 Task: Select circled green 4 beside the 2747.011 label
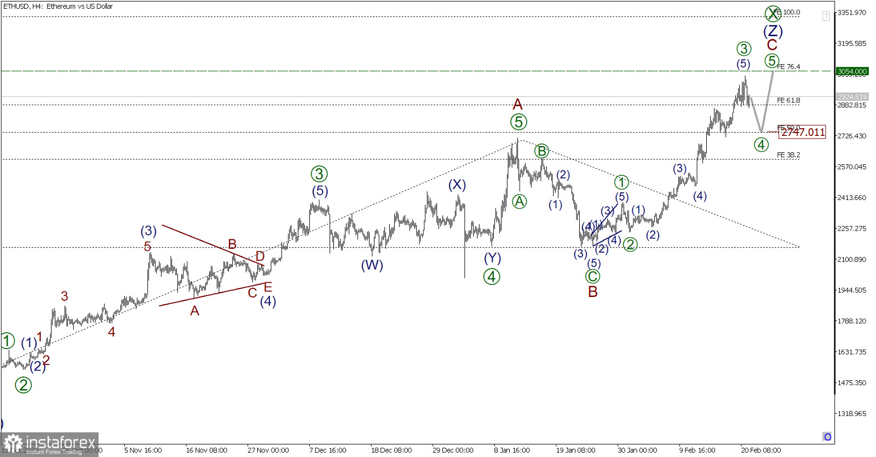click(761, 145)
